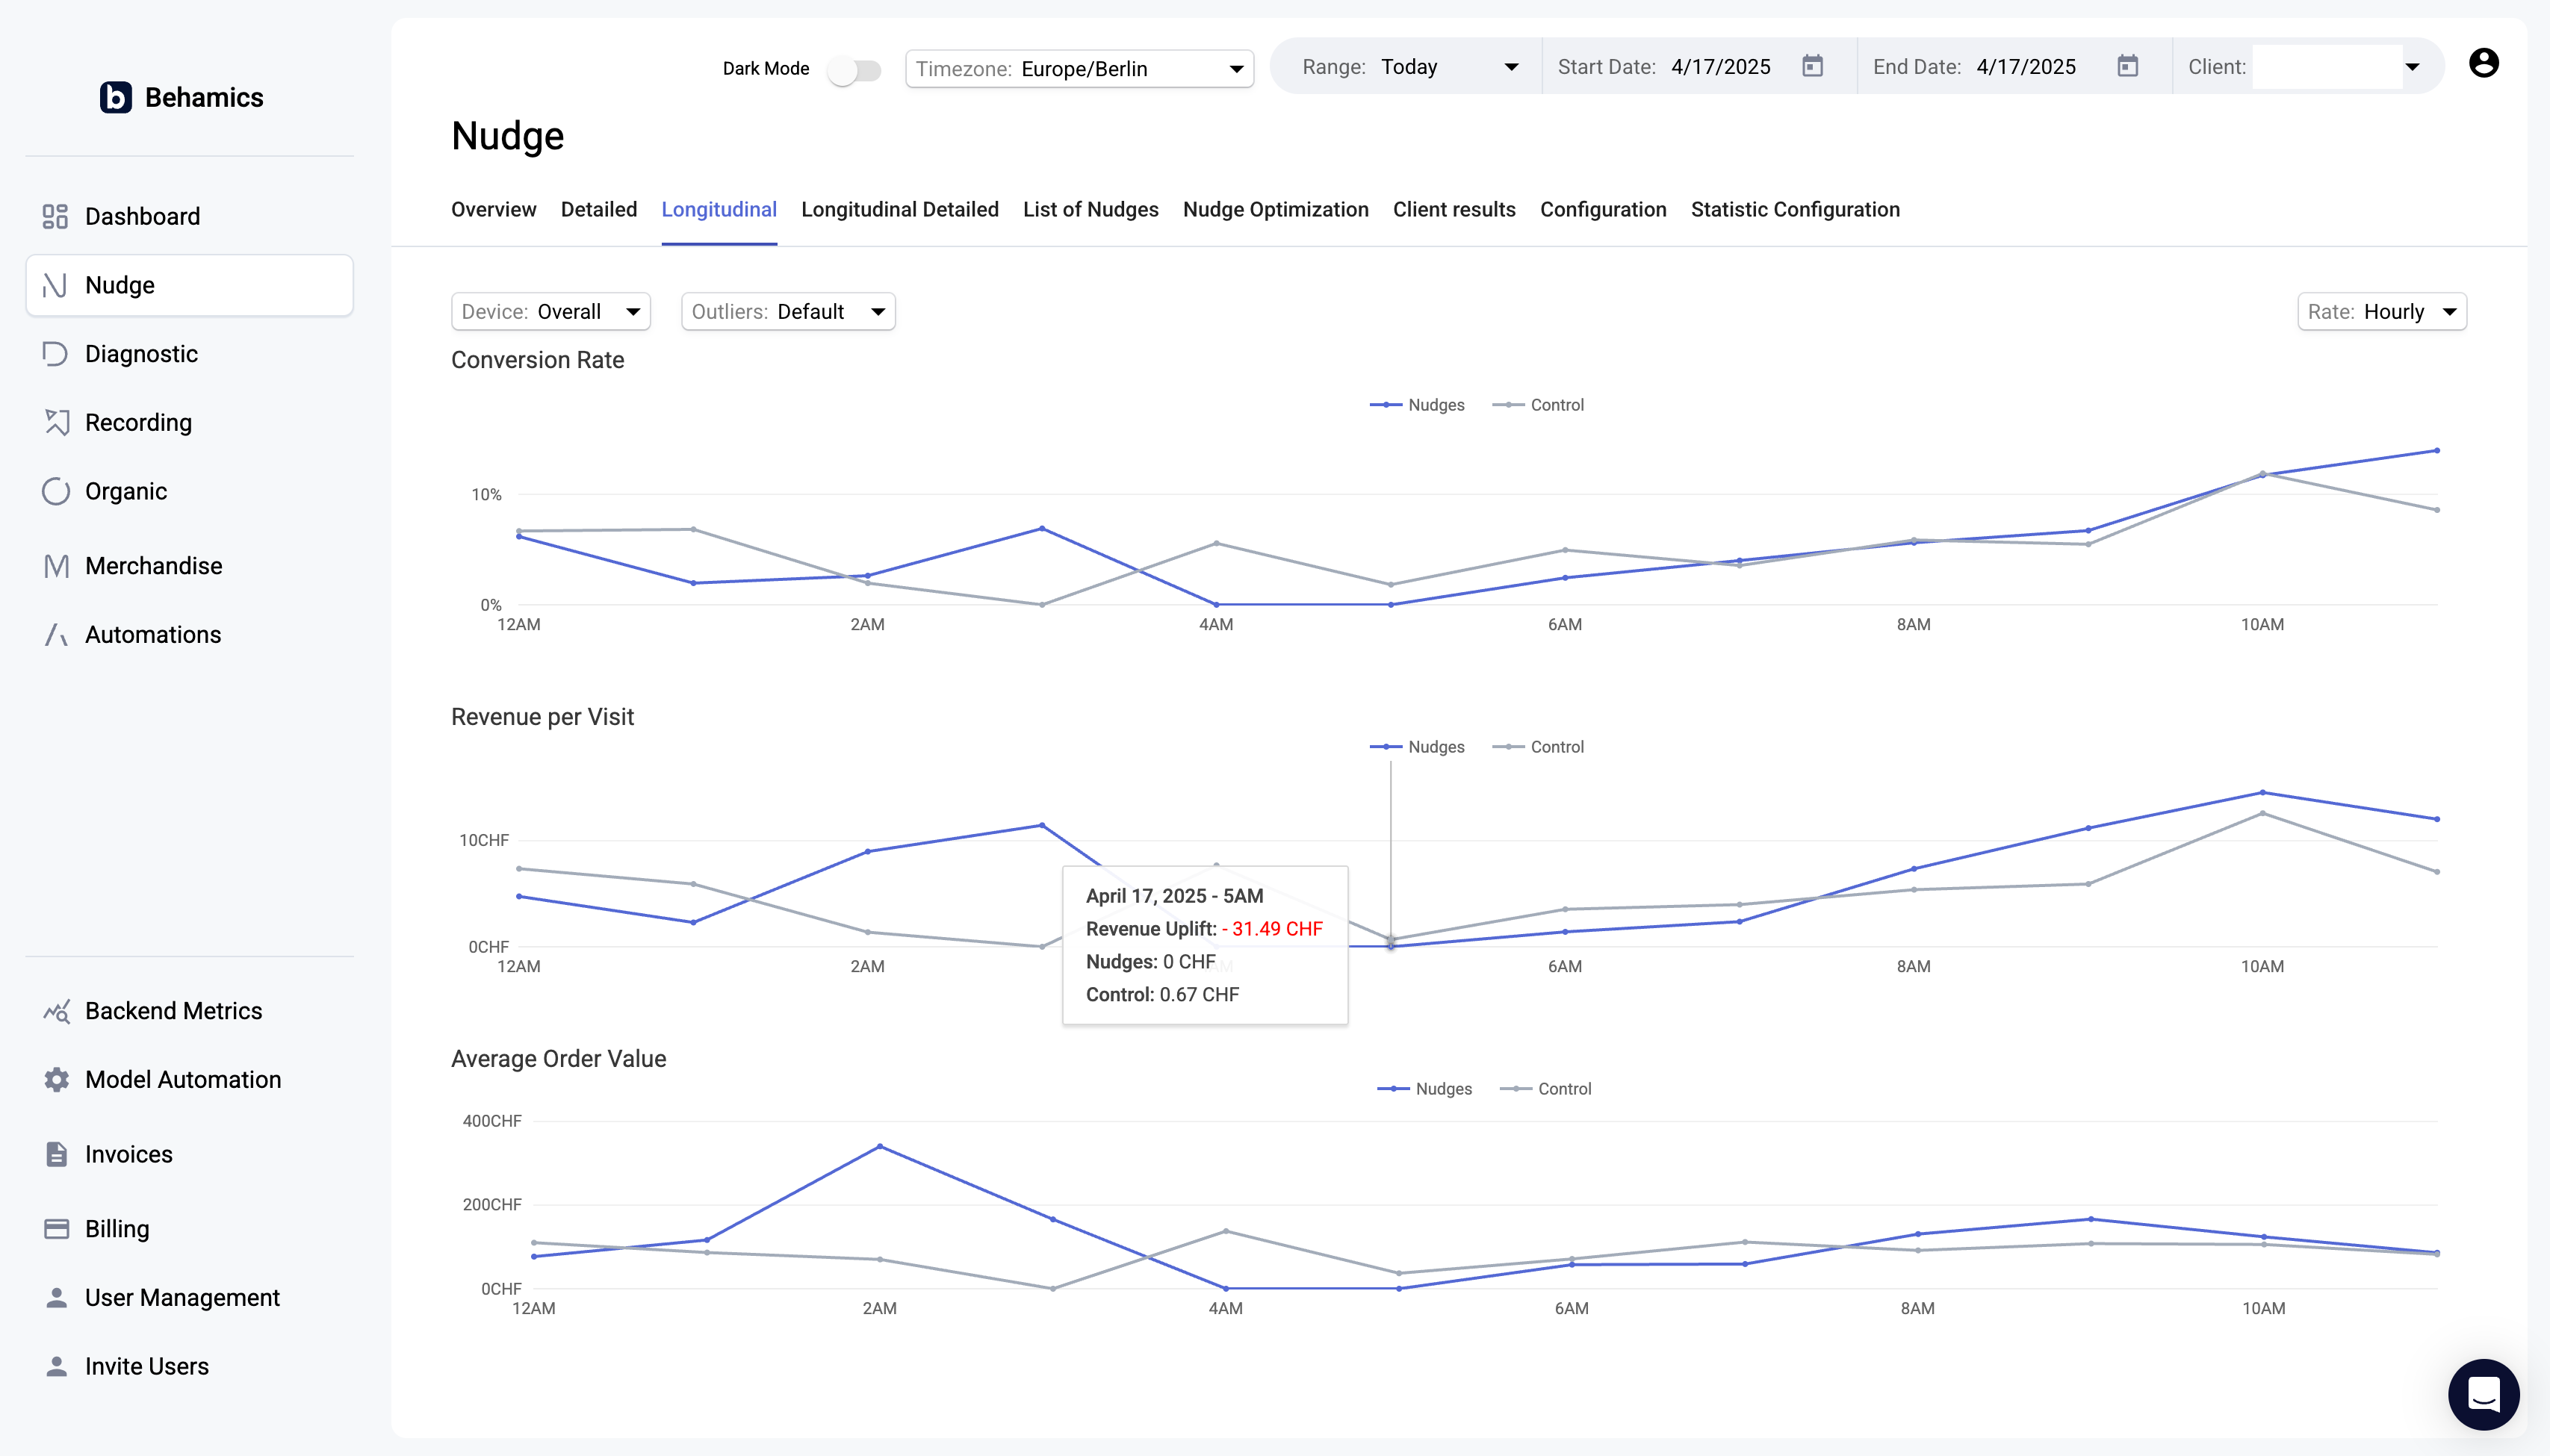Go to Invite Users page
This screenshot has height=1456, width=2550.
click(146, 1366)
